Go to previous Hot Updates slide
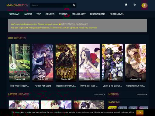The height and width of the screenshot is (116, 155). [x=13, y=66]
